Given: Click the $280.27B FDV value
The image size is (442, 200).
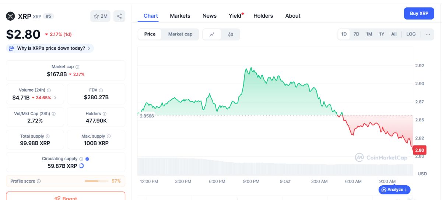Looking at the screenshot, I should click(96, 97).
